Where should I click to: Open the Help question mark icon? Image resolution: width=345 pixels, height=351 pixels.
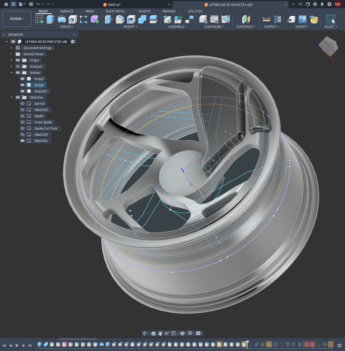329,4
